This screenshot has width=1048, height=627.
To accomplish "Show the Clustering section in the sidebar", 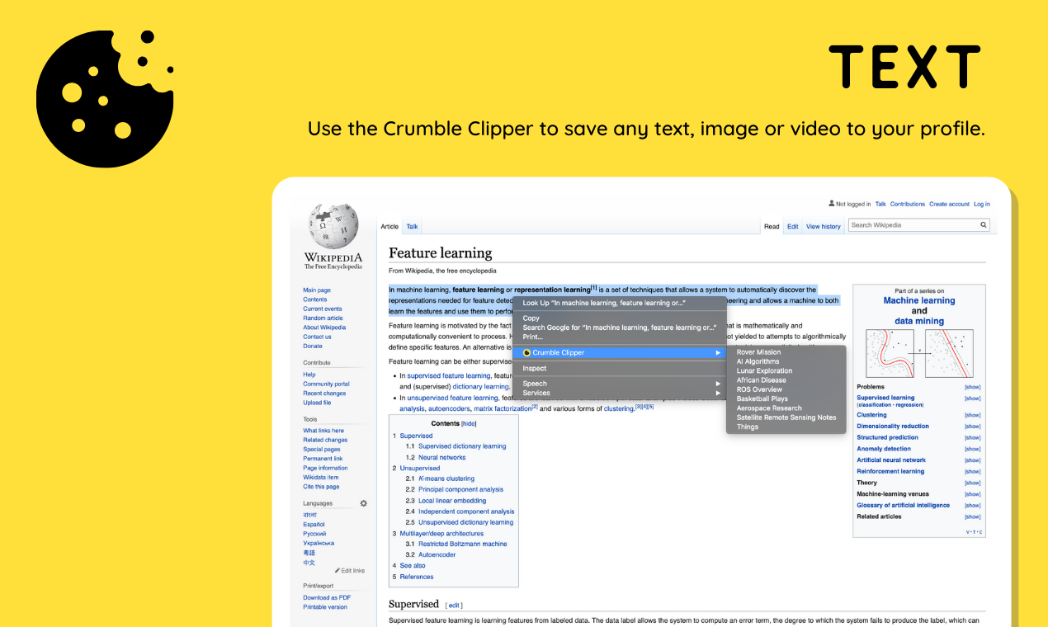I will [x=971, y=414].
